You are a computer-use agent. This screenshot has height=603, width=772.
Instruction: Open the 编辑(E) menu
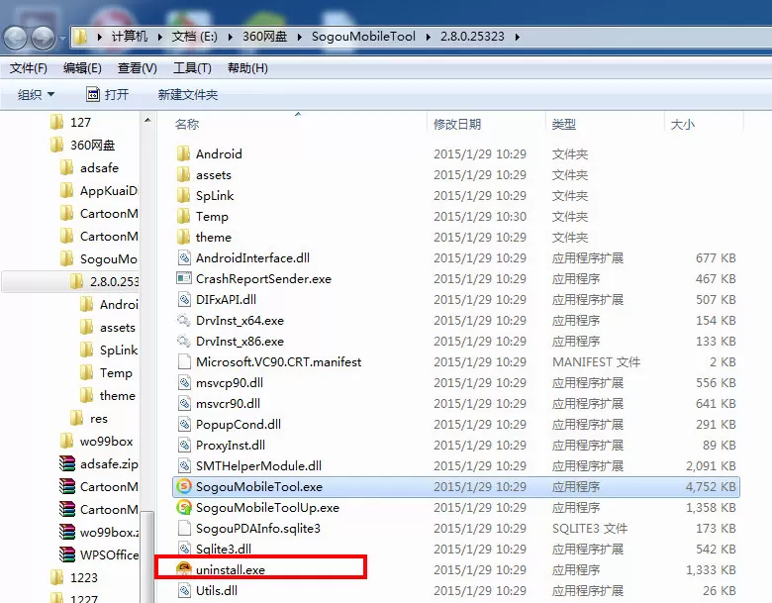pyautogui.click(x=82, y=68)
